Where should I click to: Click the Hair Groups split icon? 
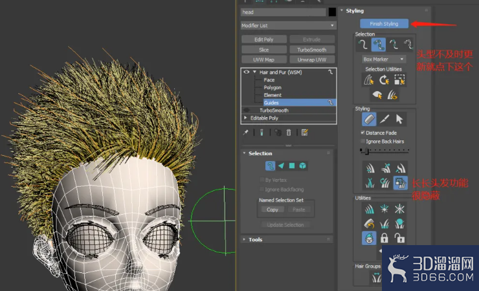(376, 277)
